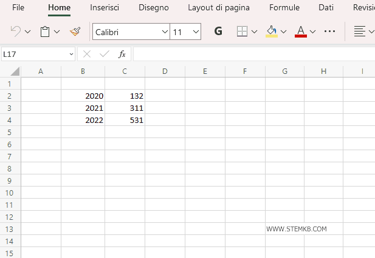The height and width of the screenshot is (258, 375).
Task: Expand the Name Box dropdown arrow
Action: click(71, 54)
